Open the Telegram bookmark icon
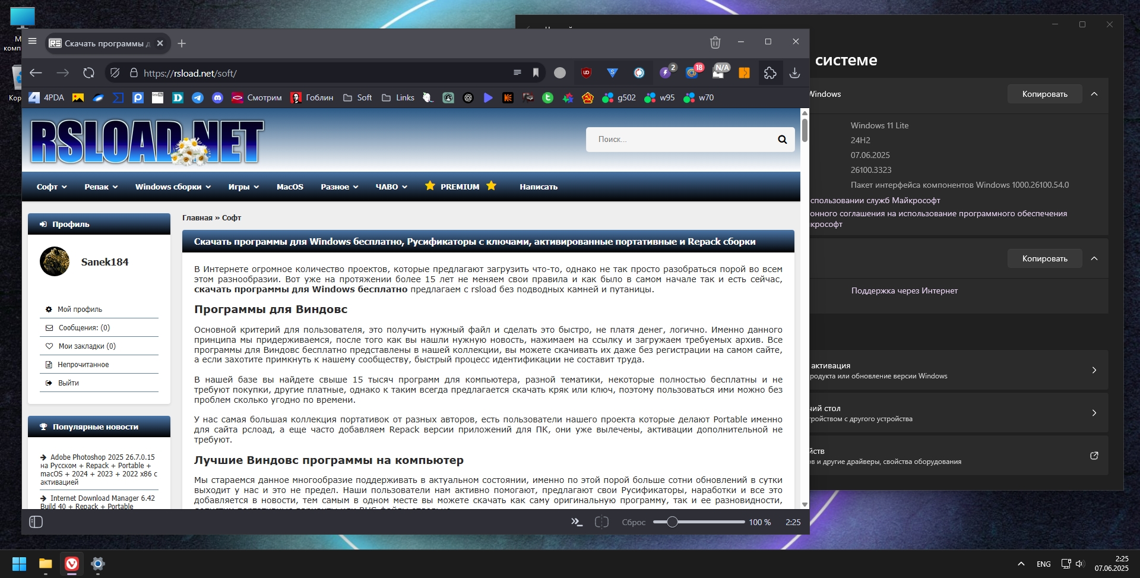This screenshot has width=1140, height=578. click(x=198, y=97)
